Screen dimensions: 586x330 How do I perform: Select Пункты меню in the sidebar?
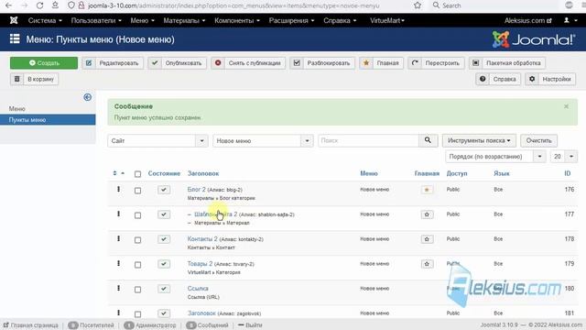tap(48, 120)
